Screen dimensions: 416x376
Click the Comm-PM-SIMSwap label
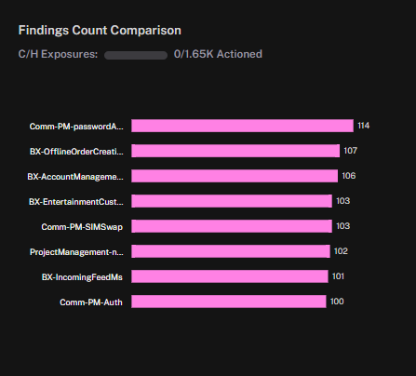tap(82, 227)
